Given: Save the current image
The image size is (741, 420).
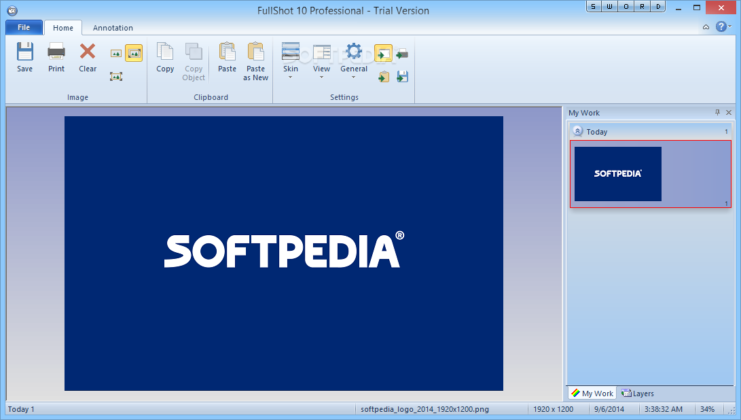Looking at the screenshot, I should pos(24,57).
